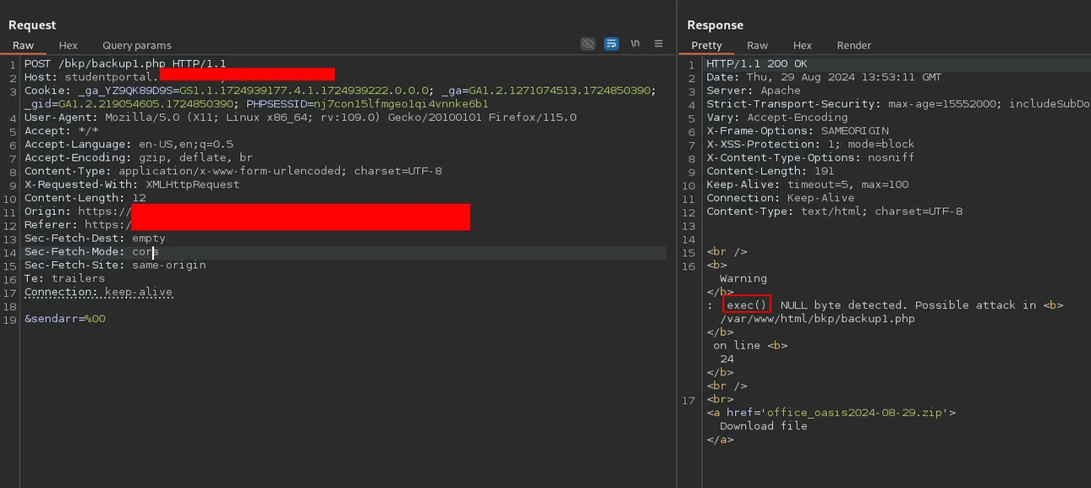Click the POST /bkp/backup1.php request line
This screenshot has width=1091, height=488.
125,63
